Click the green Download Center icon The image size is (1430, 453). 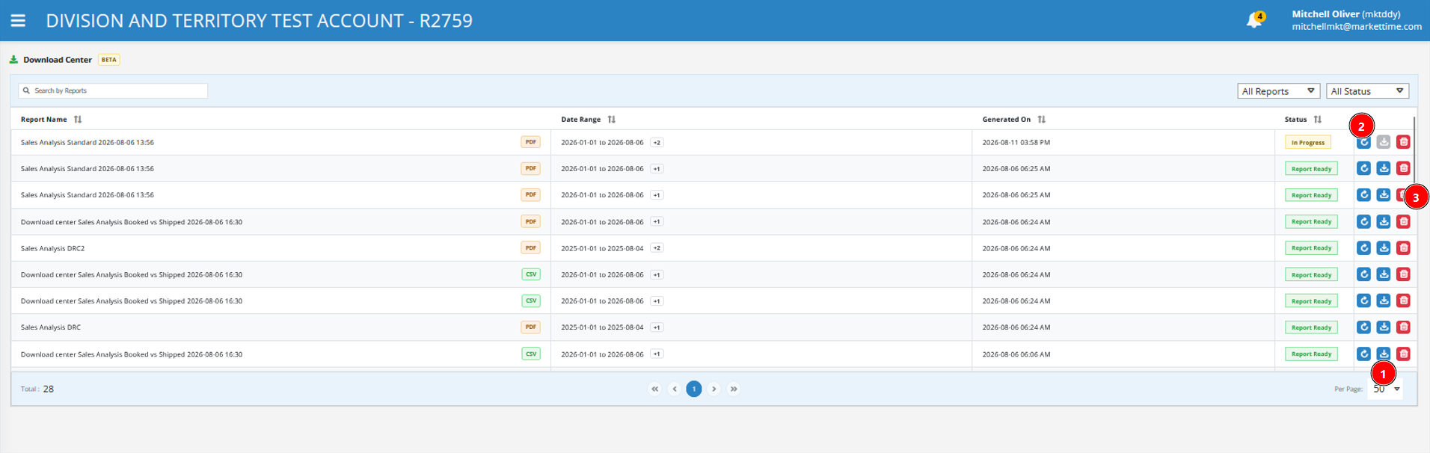pos(13,60)
